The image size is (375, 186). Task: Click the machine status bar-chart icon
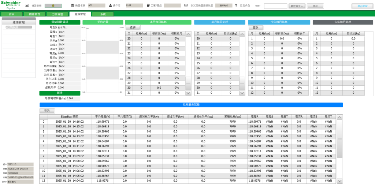pyautogui.click(x=27, y=6)
